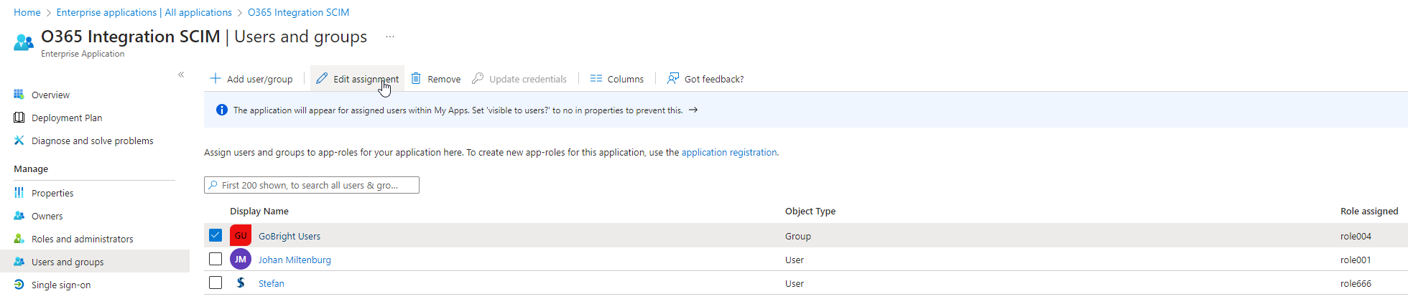
Task: Select the Johan Miltenburg row checkbox
Action: pos(216,259)
